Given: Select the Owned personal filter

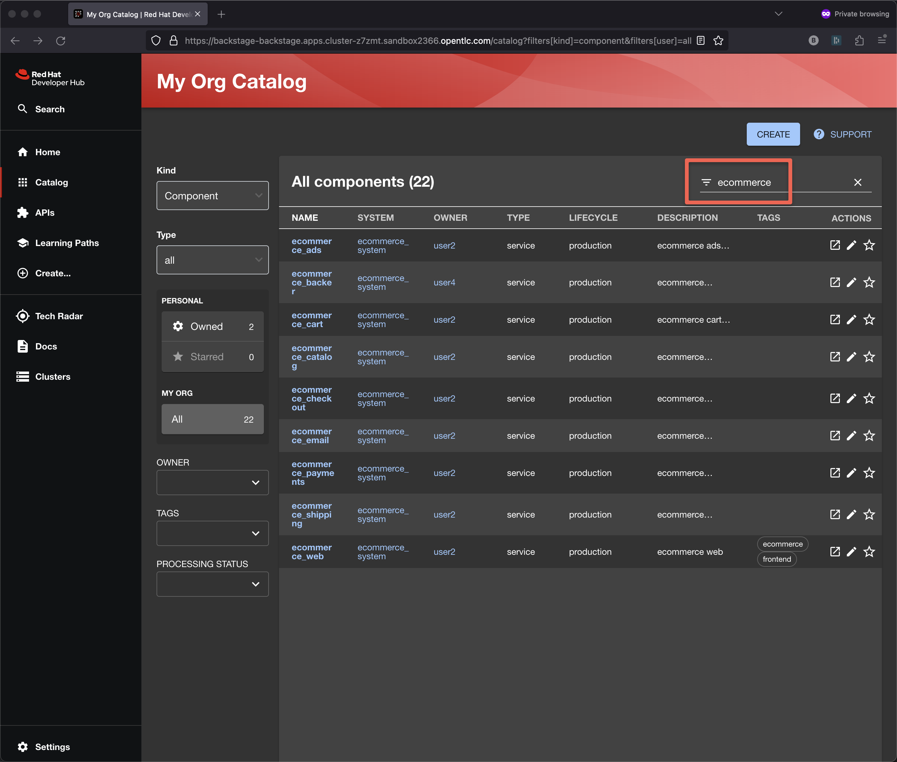Looking at the screenshot, I should (212, 326).
